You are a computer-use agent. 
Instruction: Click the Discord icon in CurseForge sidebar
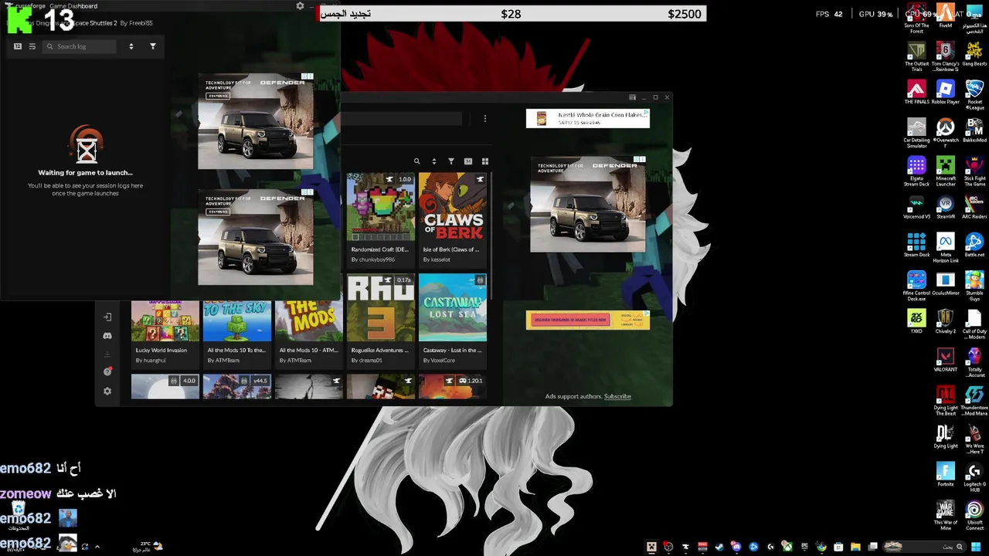pos(107,336)
